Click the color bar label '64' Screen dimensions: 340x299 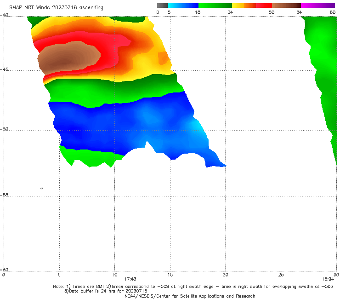coord(299,12)
